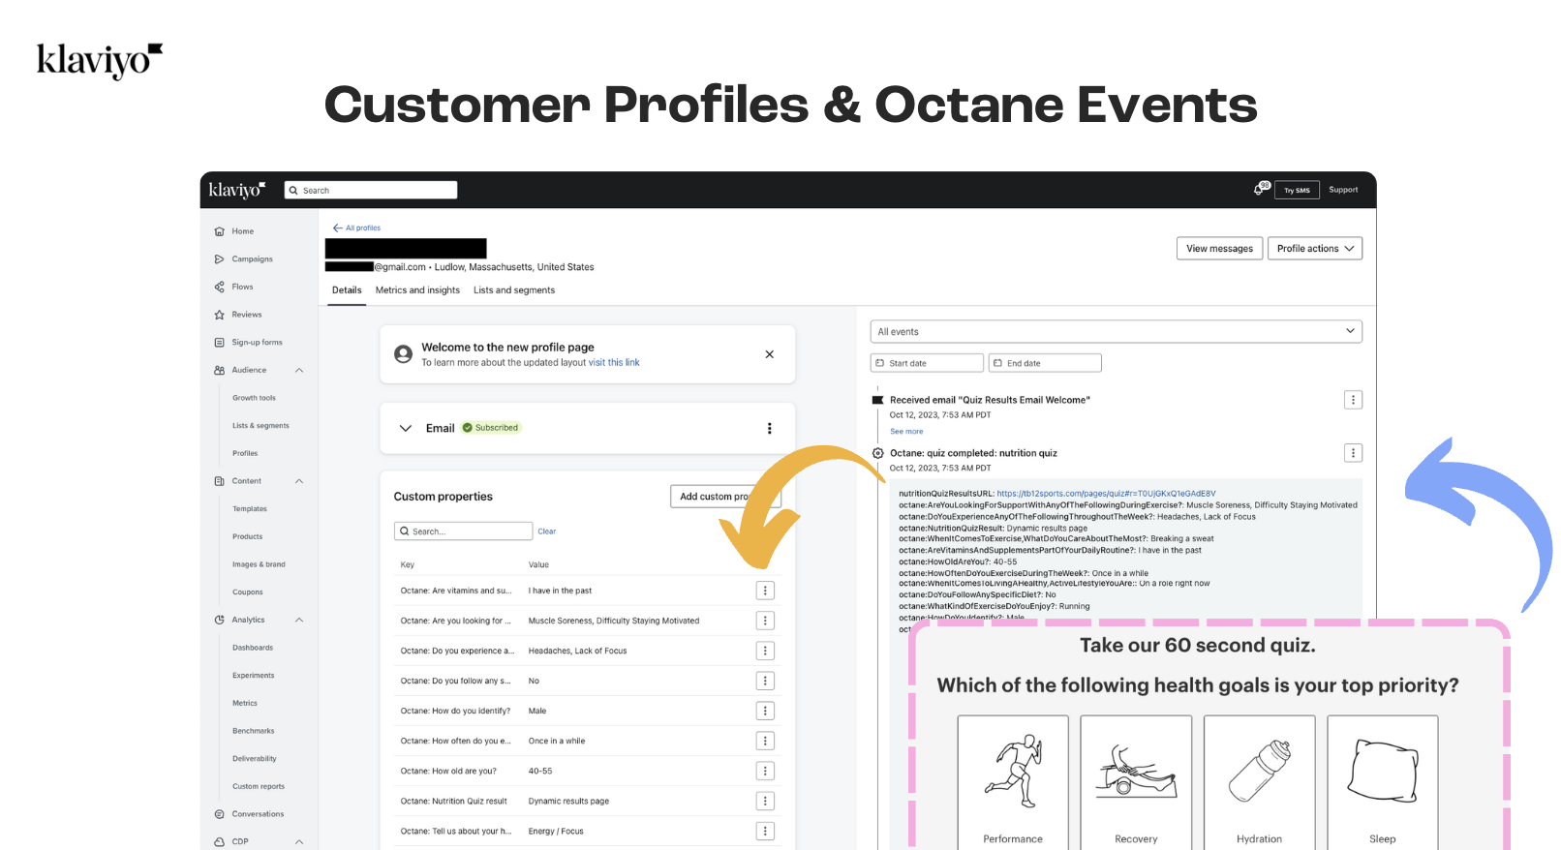Image resolution: width=1561 pixels, height=850 pixels.
Task: Open the Support link
Action: point(1343,190)
